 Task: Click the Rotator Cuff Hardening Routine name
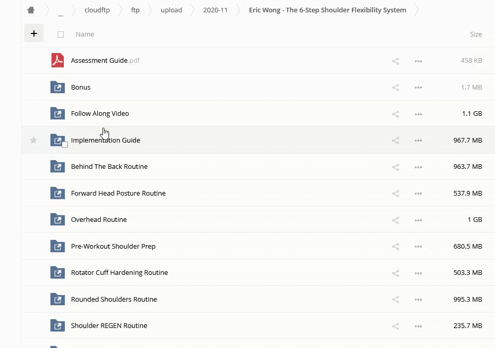pyautogui.click(x=119, y=272)
